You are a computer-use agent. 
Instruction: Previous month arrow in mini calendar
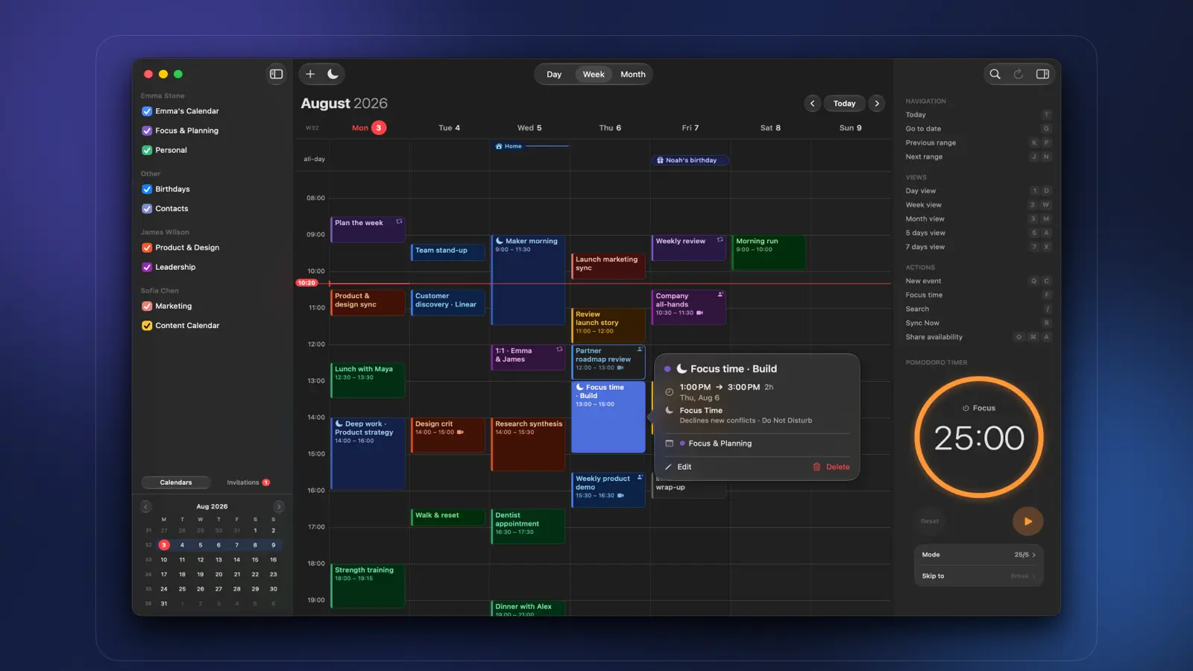pyautogui.click(x=146, y=506)
